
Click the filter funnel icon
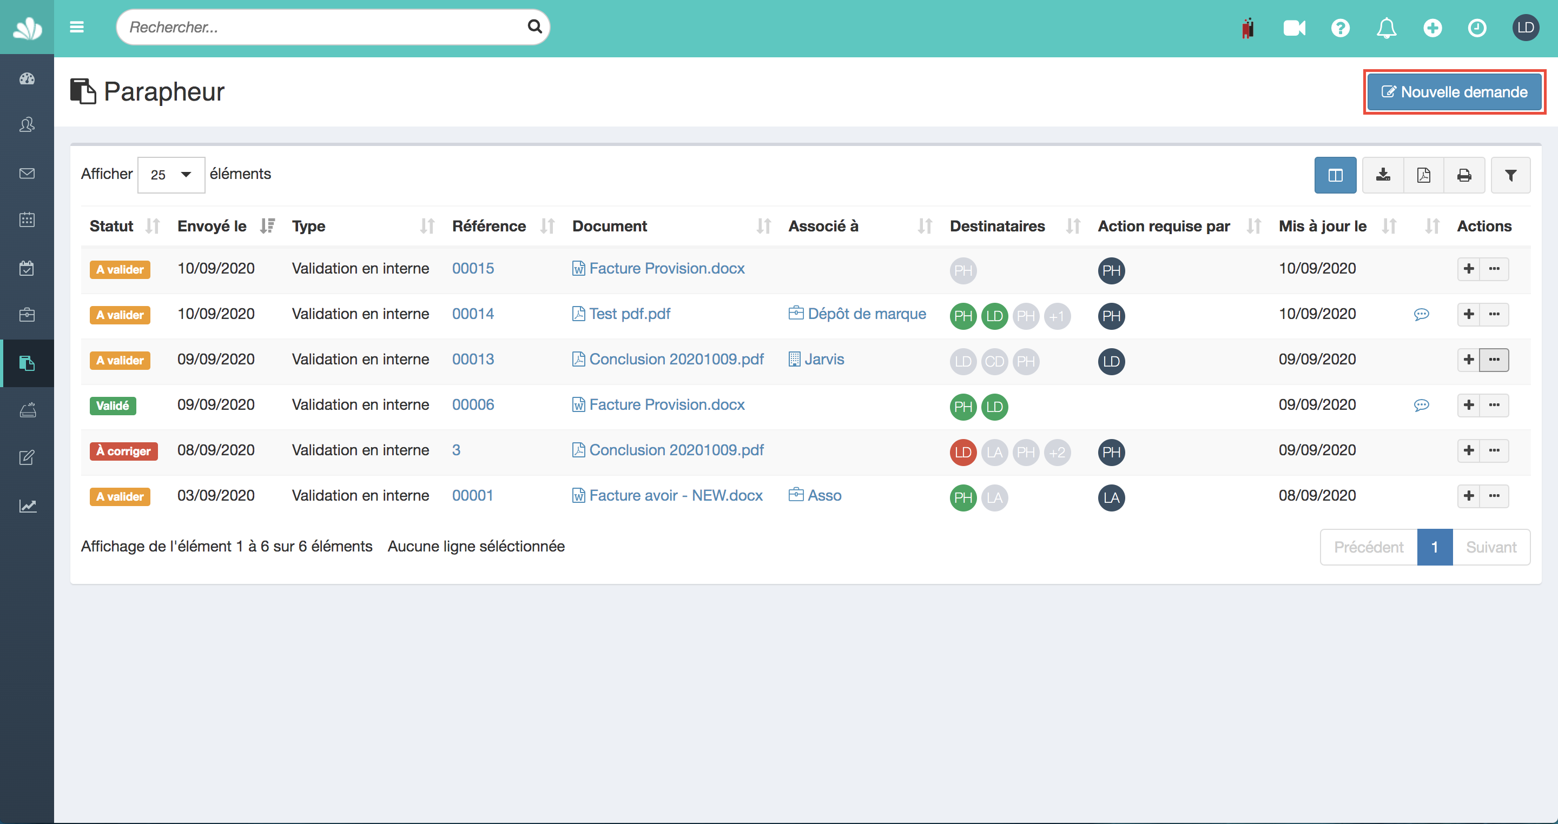click(1510, 175)
